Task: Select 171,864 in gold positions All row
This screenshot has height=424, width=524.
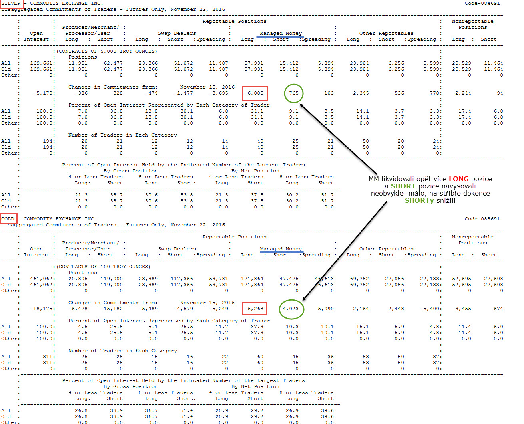Action: 252,279
